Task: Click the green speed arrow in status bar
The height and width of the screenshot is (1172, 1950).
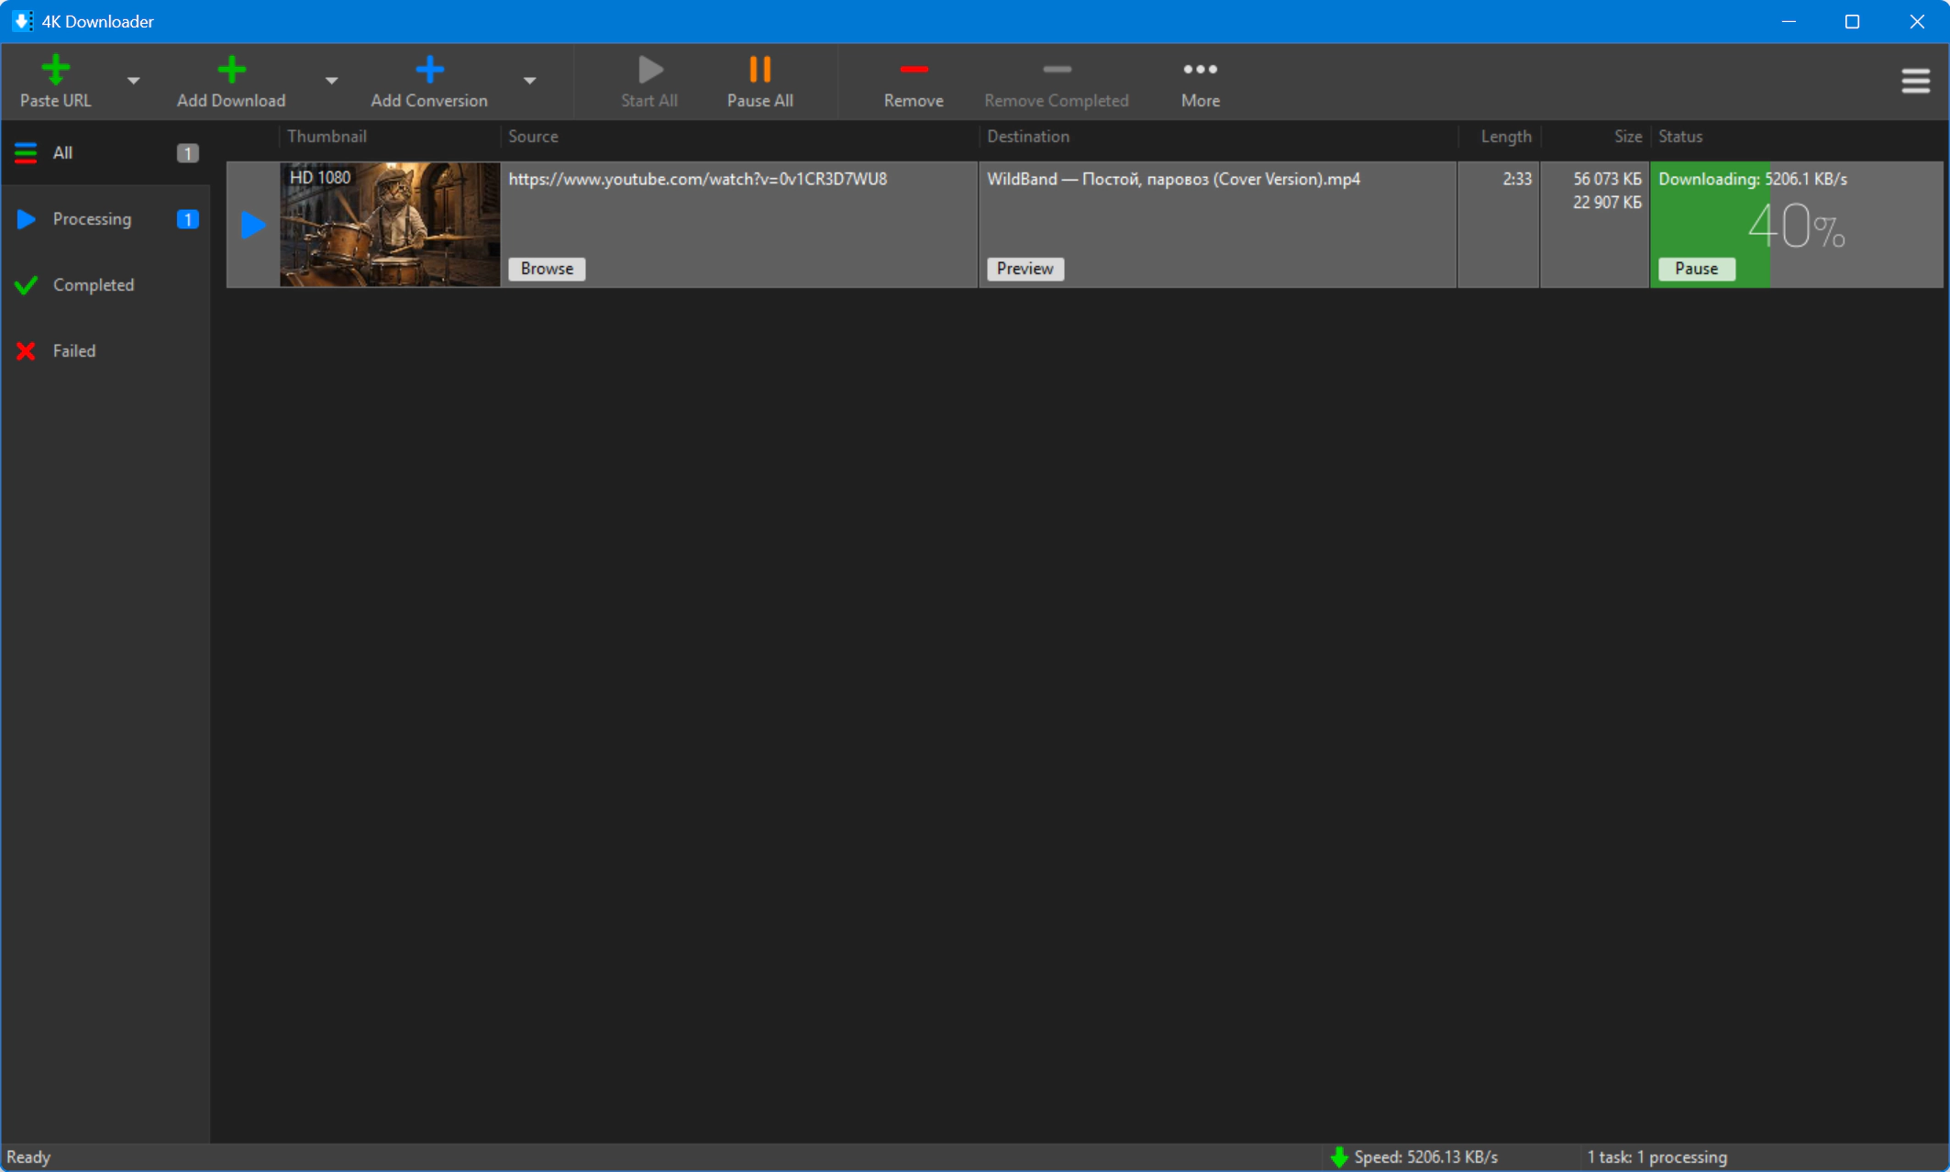Action: pos(1338,1157)
